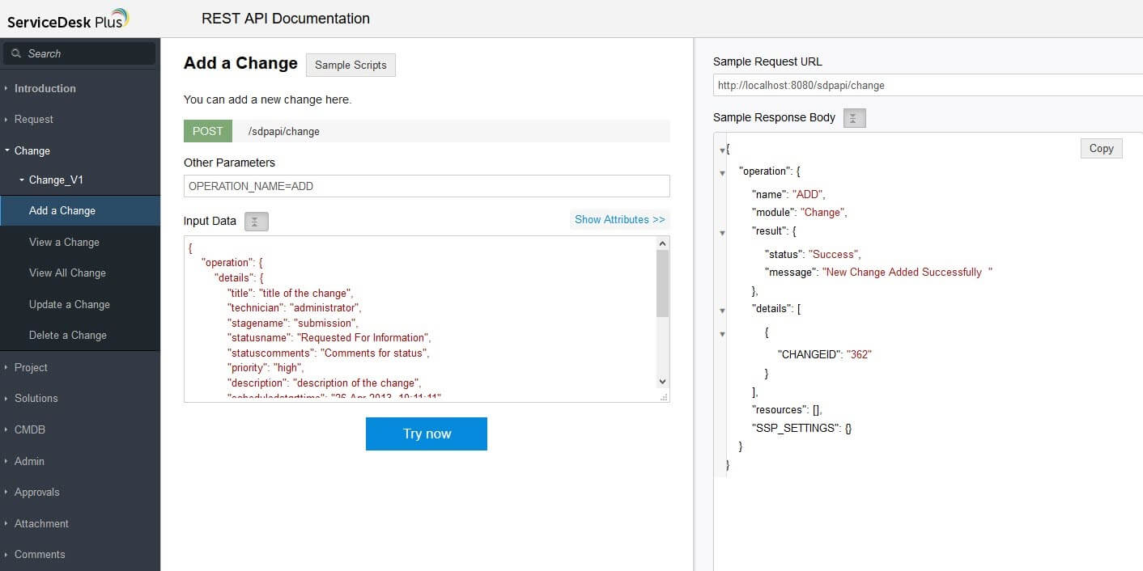The width and height of the screenshot is (1143, 571).
Task: Click the "name": "ADD" line in the response
Action: 788,194
